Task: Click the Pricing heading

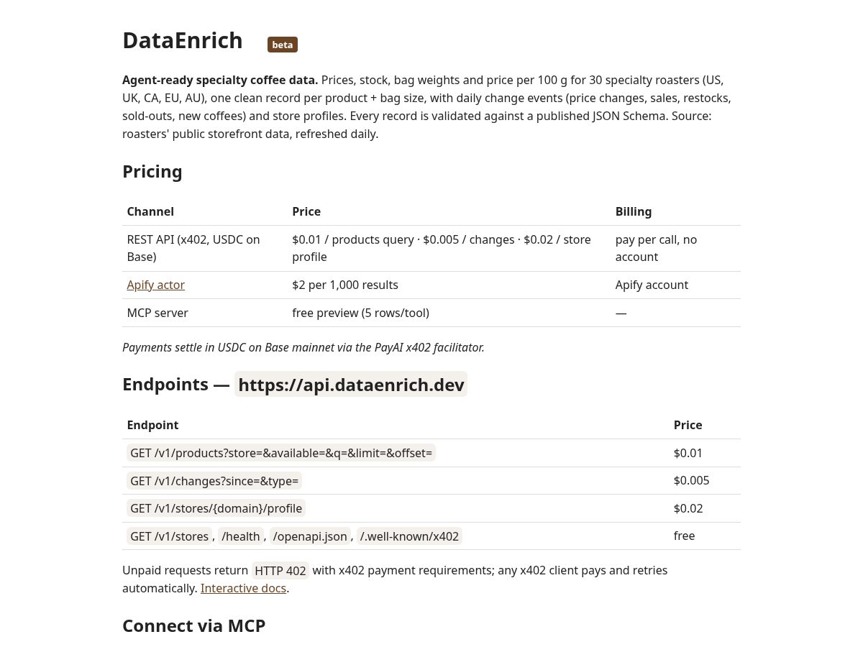Action: [x=152, y=172]
